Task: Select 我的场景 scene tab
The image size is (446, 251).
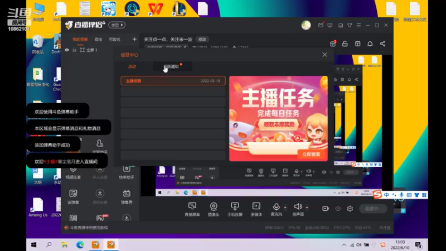Action: [80, 40]
